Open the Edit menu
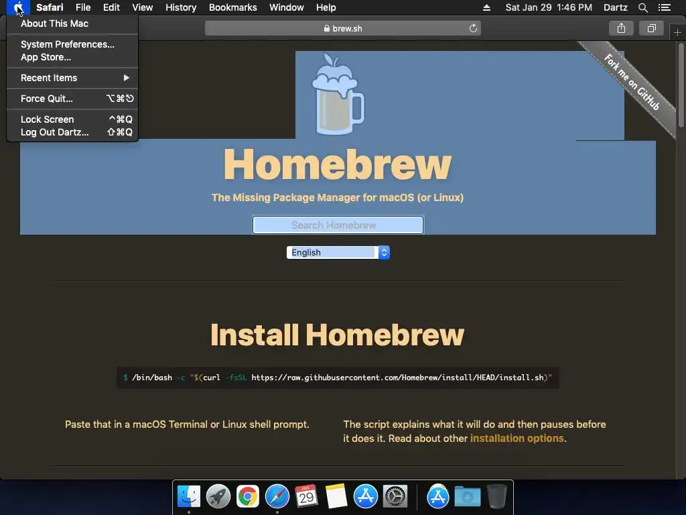 coord(111,7)
